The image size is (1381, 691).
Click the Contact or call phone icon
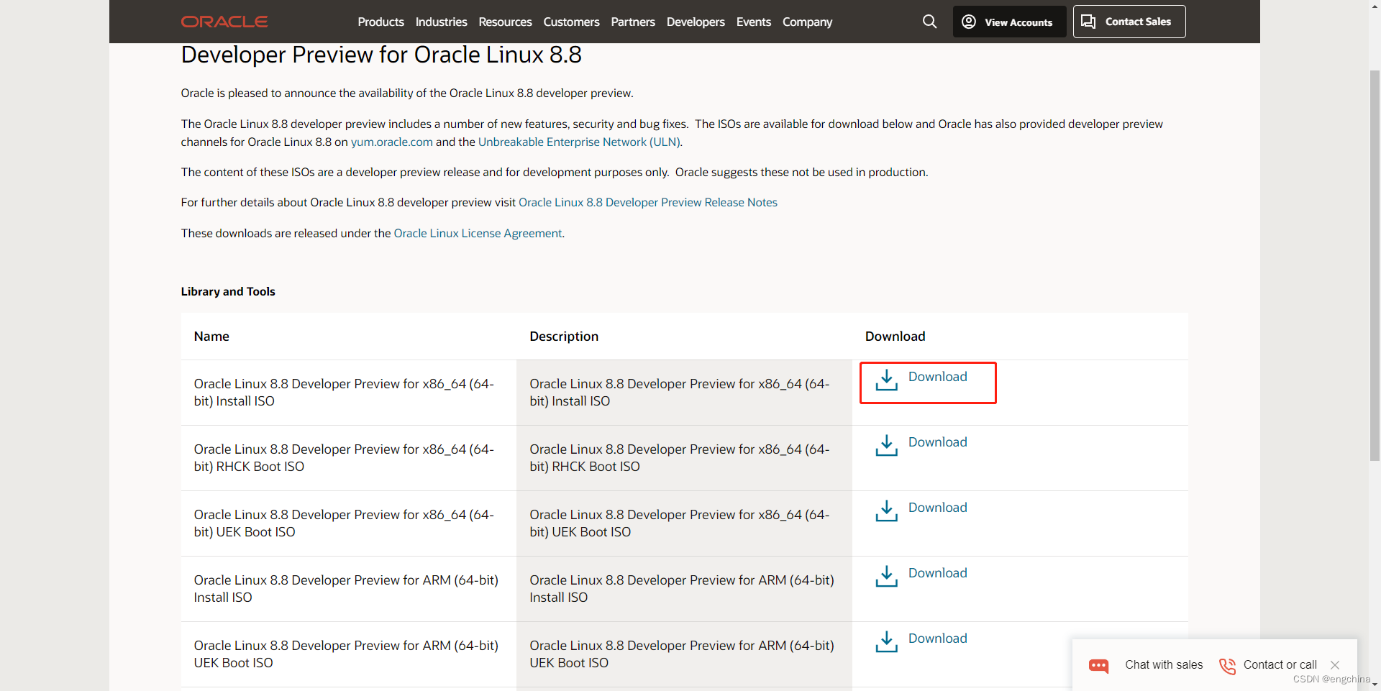(1226, 665)
